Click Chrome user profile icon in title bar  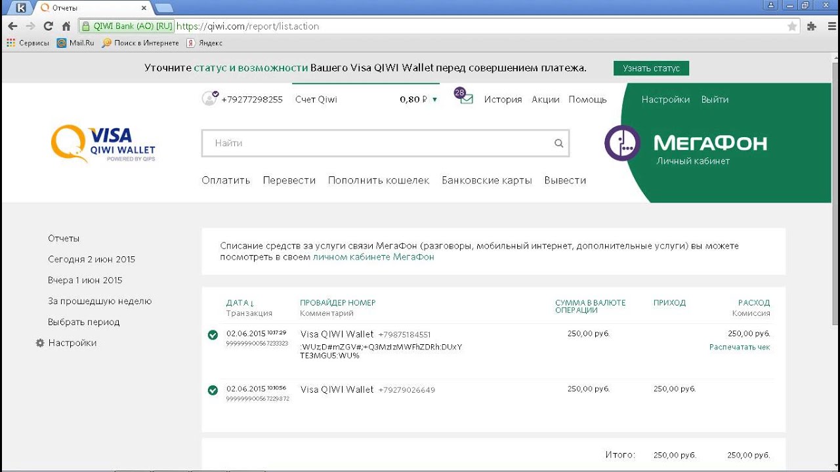[x=771, y=5]
